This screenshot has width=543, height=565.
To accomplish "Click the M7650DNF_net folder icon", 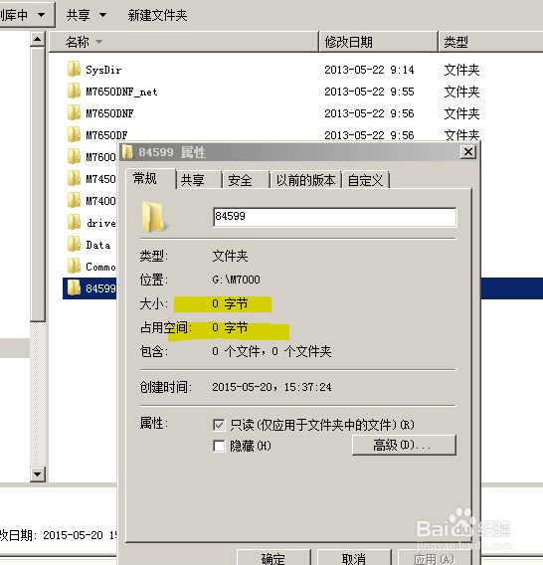I will point(74,91).
